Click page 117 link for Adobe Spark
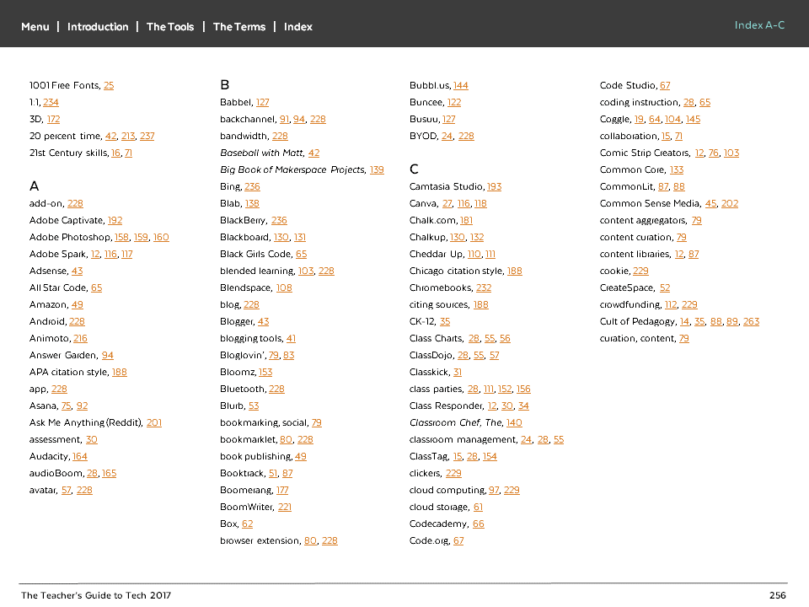This screenshot has height=607, width=809. [x=127, y=254]
